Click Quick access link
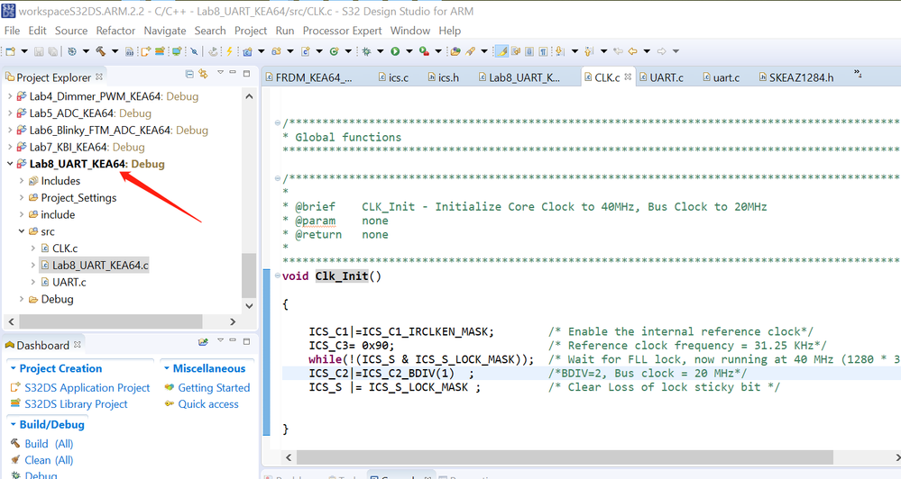The height and width of the screenshot is (479, 901). coord(208,404)
